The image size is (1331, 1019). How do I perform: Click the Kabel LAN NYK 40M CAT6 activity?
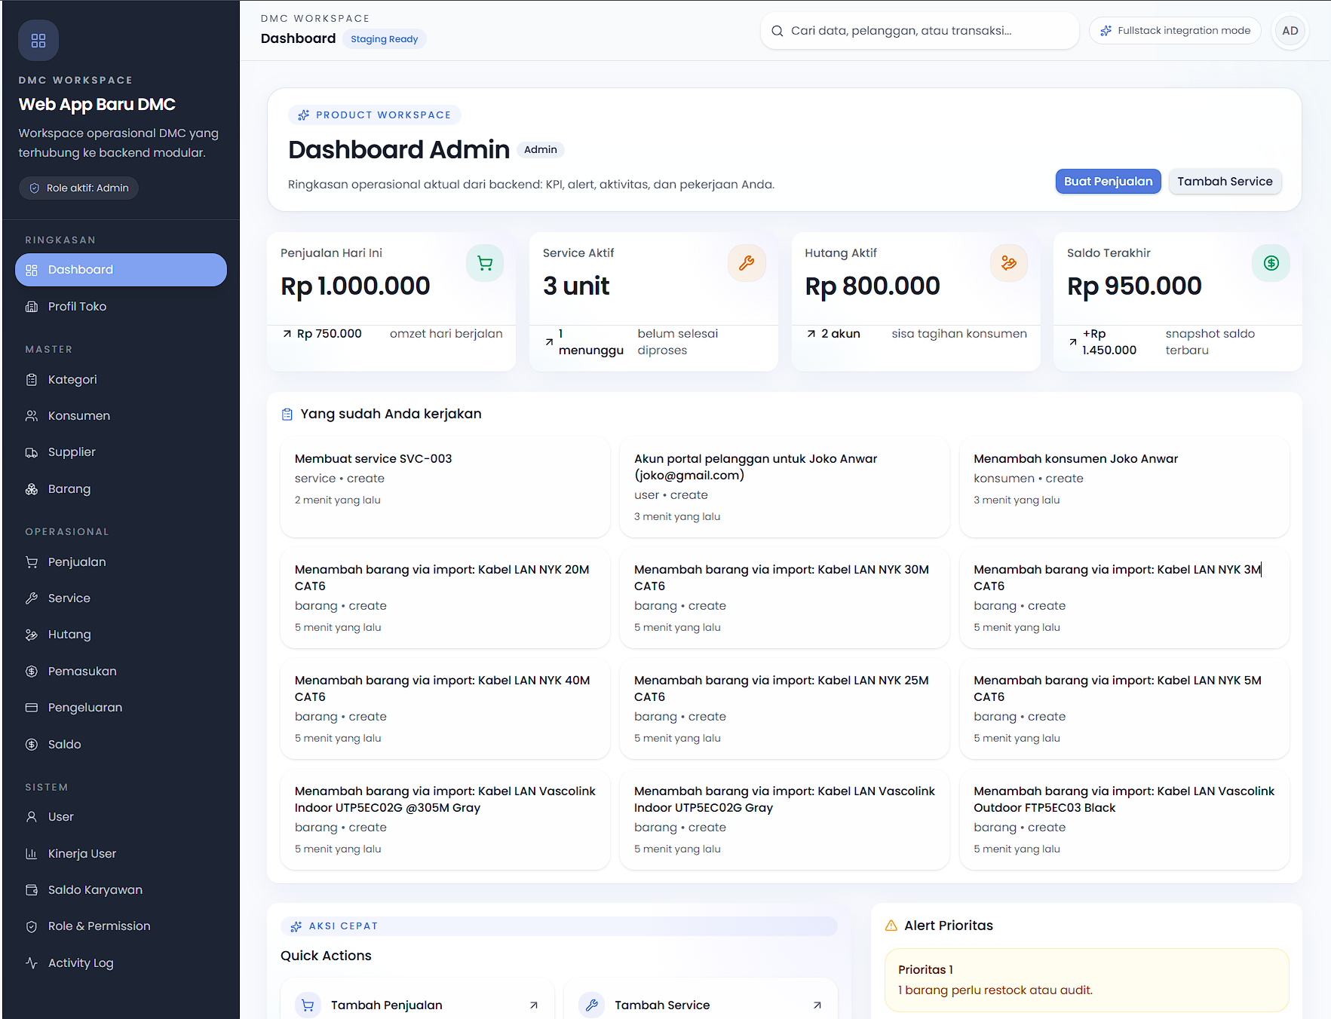445,709
